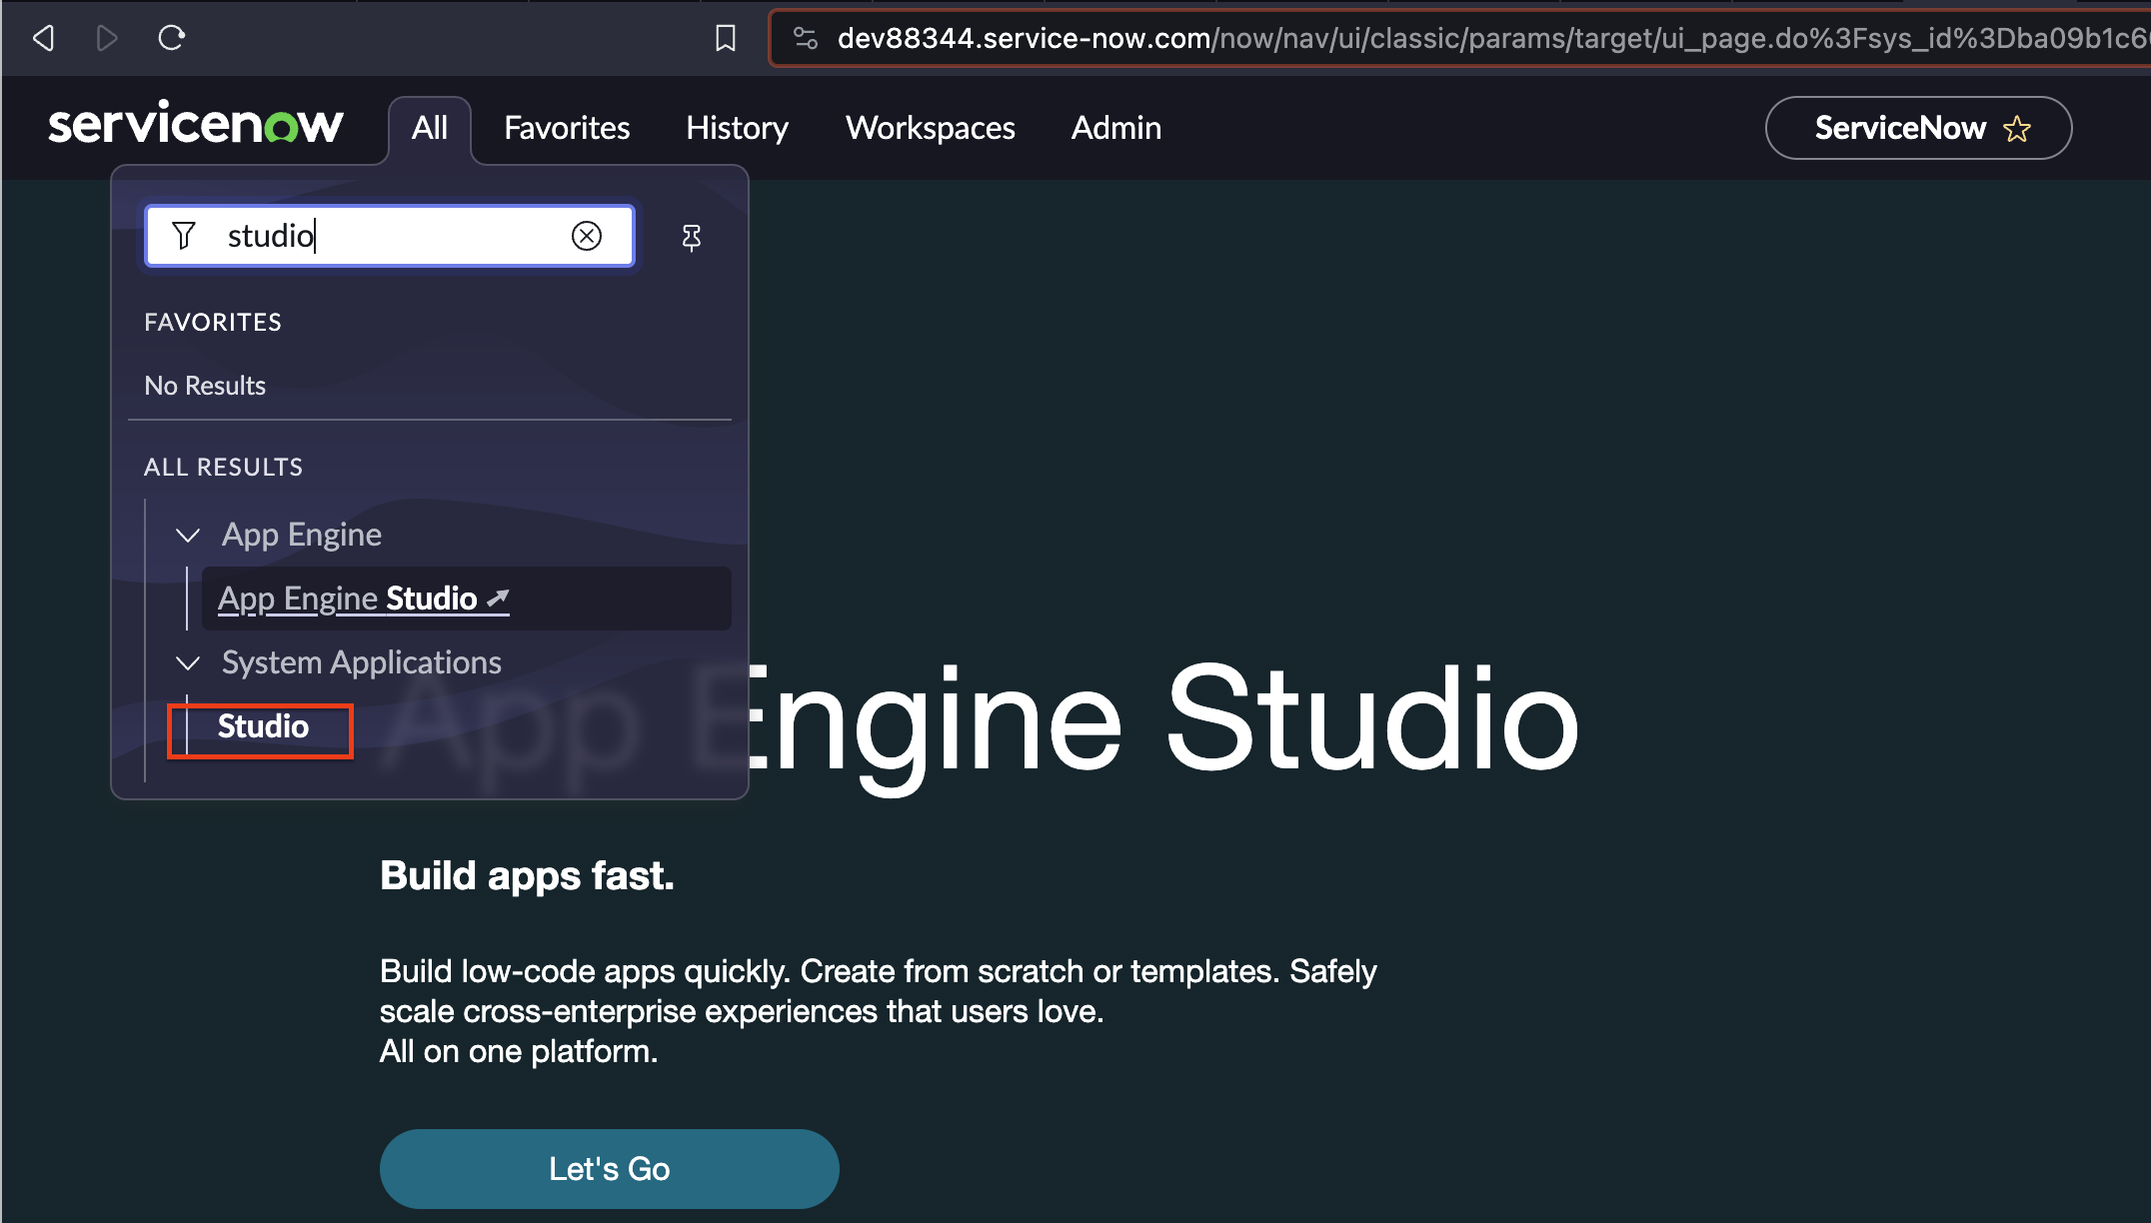The image size is (2151, 1223).
Task: Open the All menu tab
Action: pos(430,128)
